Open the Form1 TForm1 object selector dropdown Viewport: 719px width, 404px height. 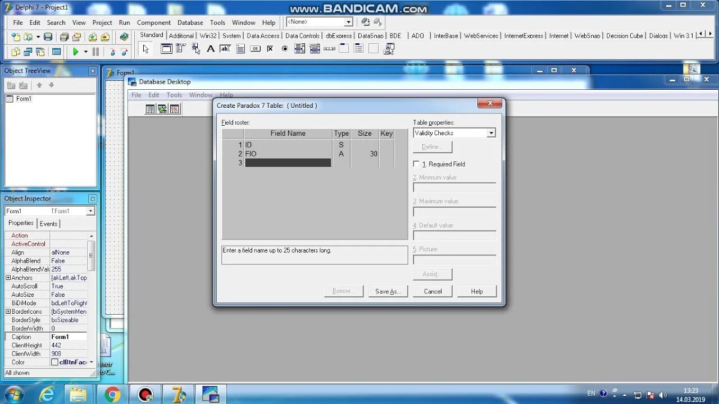(90, 211)
